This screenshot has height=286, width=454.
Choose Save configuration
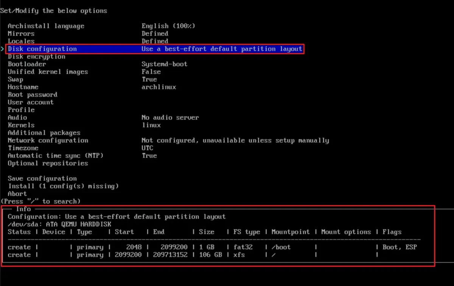tap(42, 178)
